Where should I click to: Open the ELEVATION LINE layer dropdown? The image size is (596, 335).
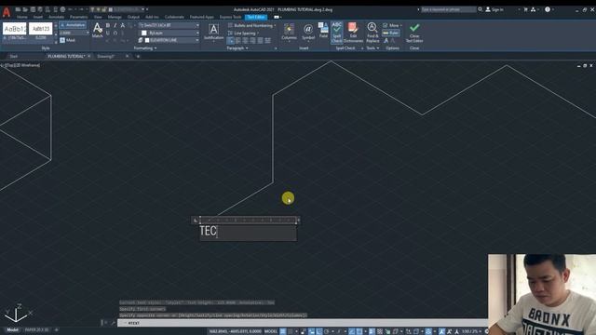pos(197,40)
